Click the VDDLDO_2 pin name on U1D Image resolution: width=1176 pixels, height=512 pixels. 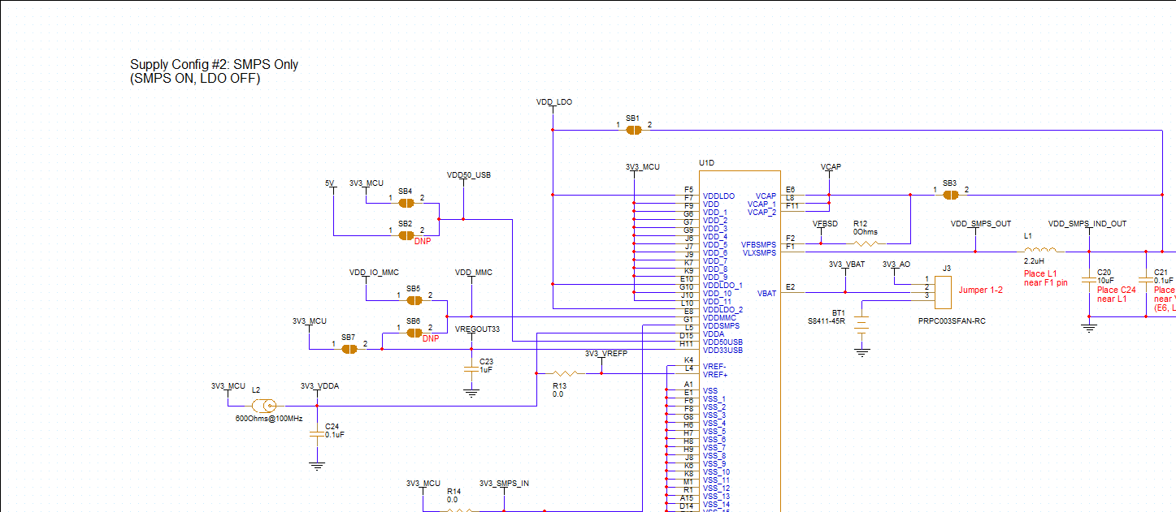coord(723,310)
